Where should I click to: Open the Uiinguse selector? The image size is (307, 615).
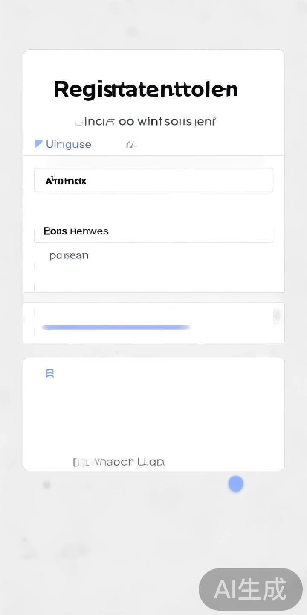(68, 144)
